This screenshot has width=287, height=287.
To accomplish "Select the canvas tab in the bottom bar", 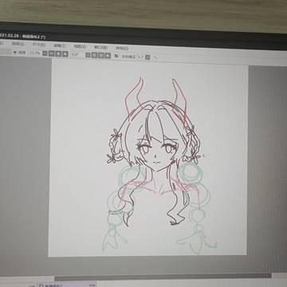I will 66,285.
